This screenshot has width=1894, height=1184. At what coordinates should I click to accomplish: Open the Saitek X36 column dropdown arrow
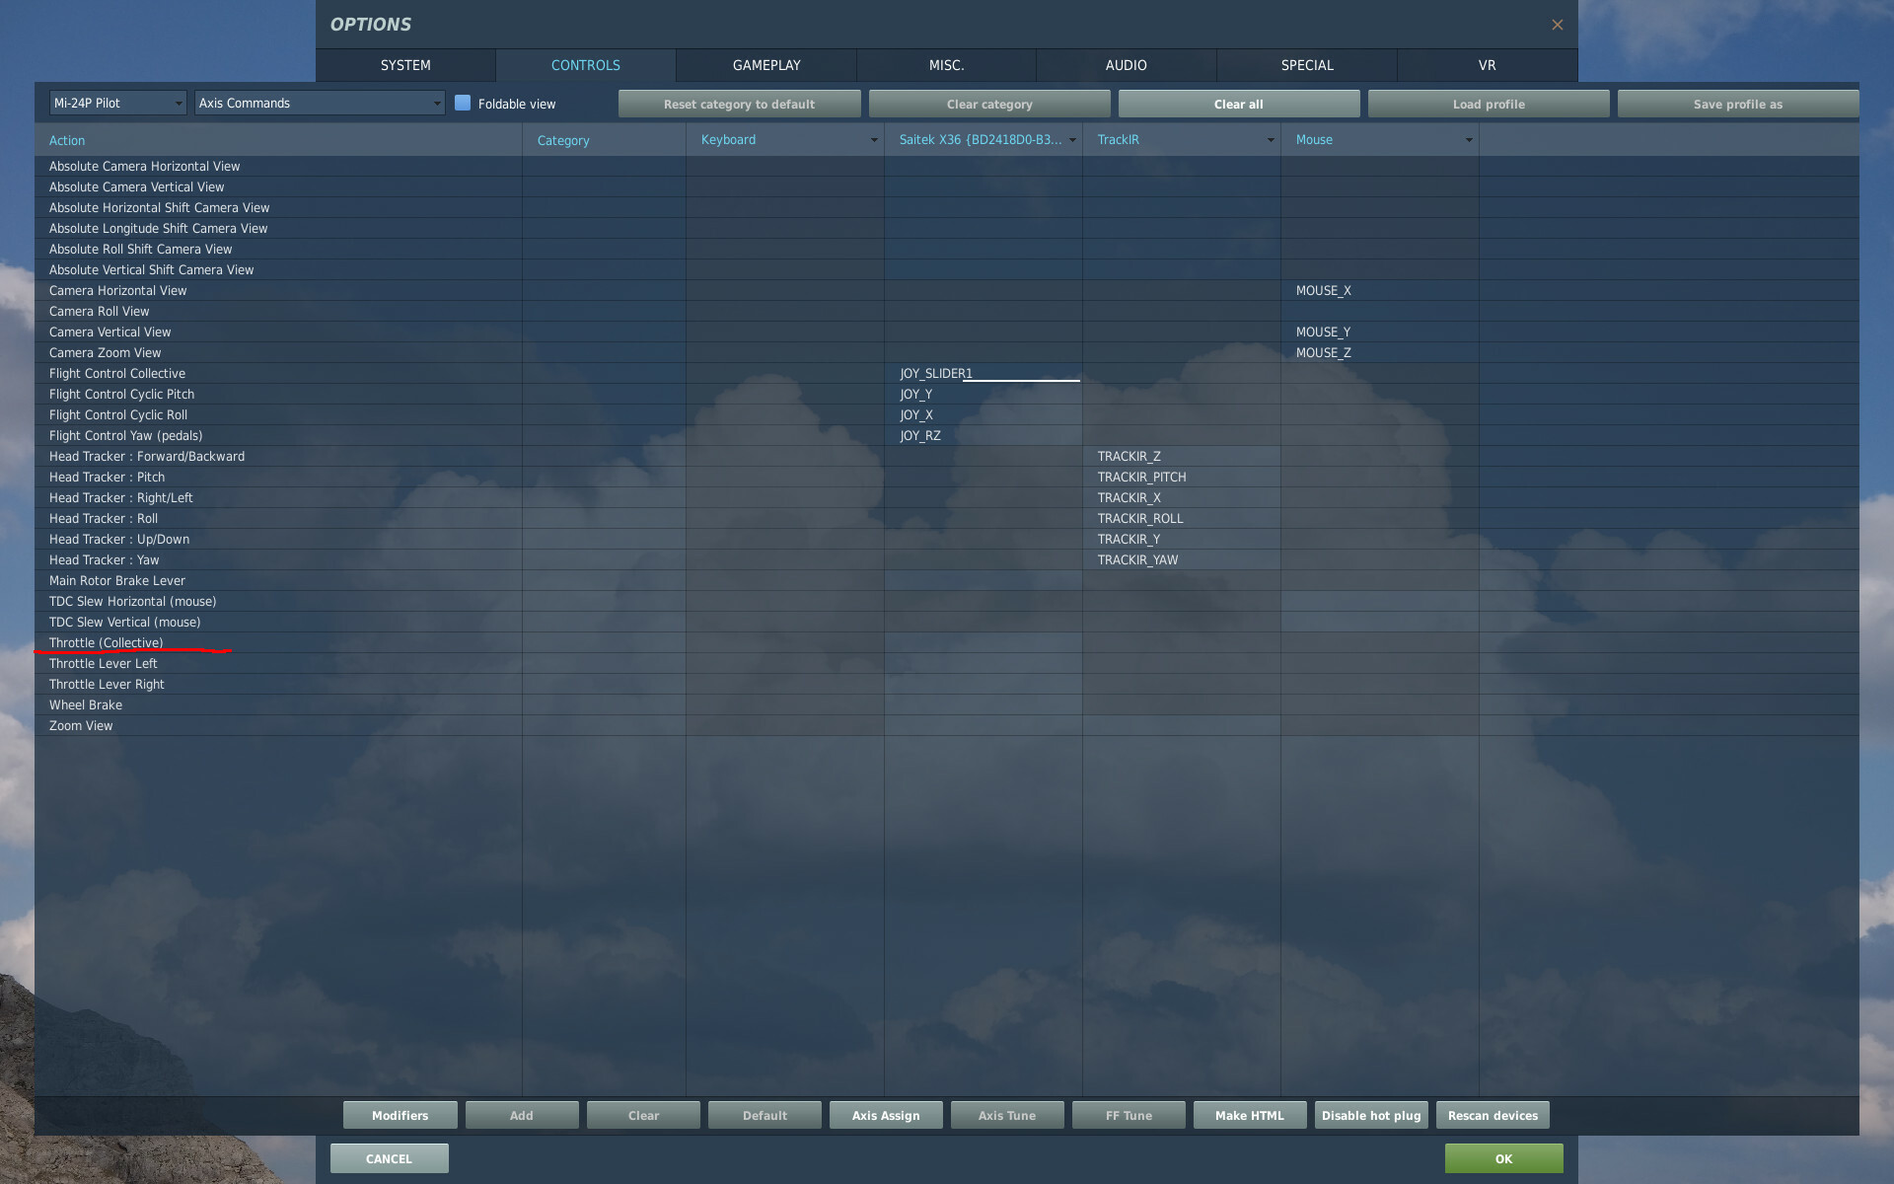[x=1072, y=140]
